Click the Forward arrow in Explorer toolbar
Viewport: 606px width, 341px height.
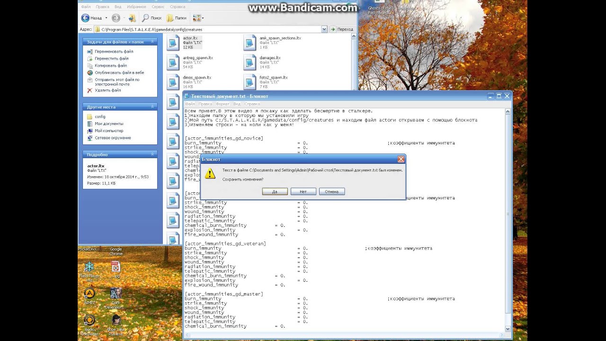coord(116,18)
